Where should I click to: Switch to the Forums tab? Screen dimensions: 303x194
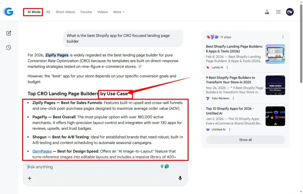[x=86, y=12]
